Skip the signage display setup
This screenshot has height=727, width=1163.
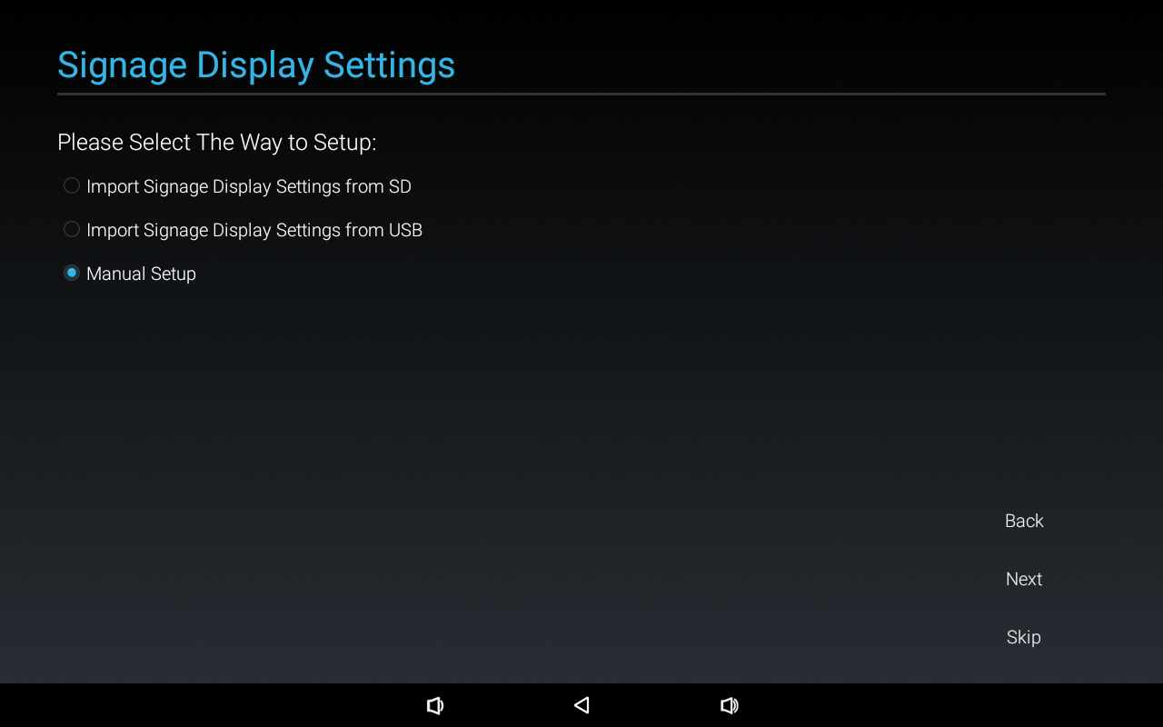point(1024,637)
